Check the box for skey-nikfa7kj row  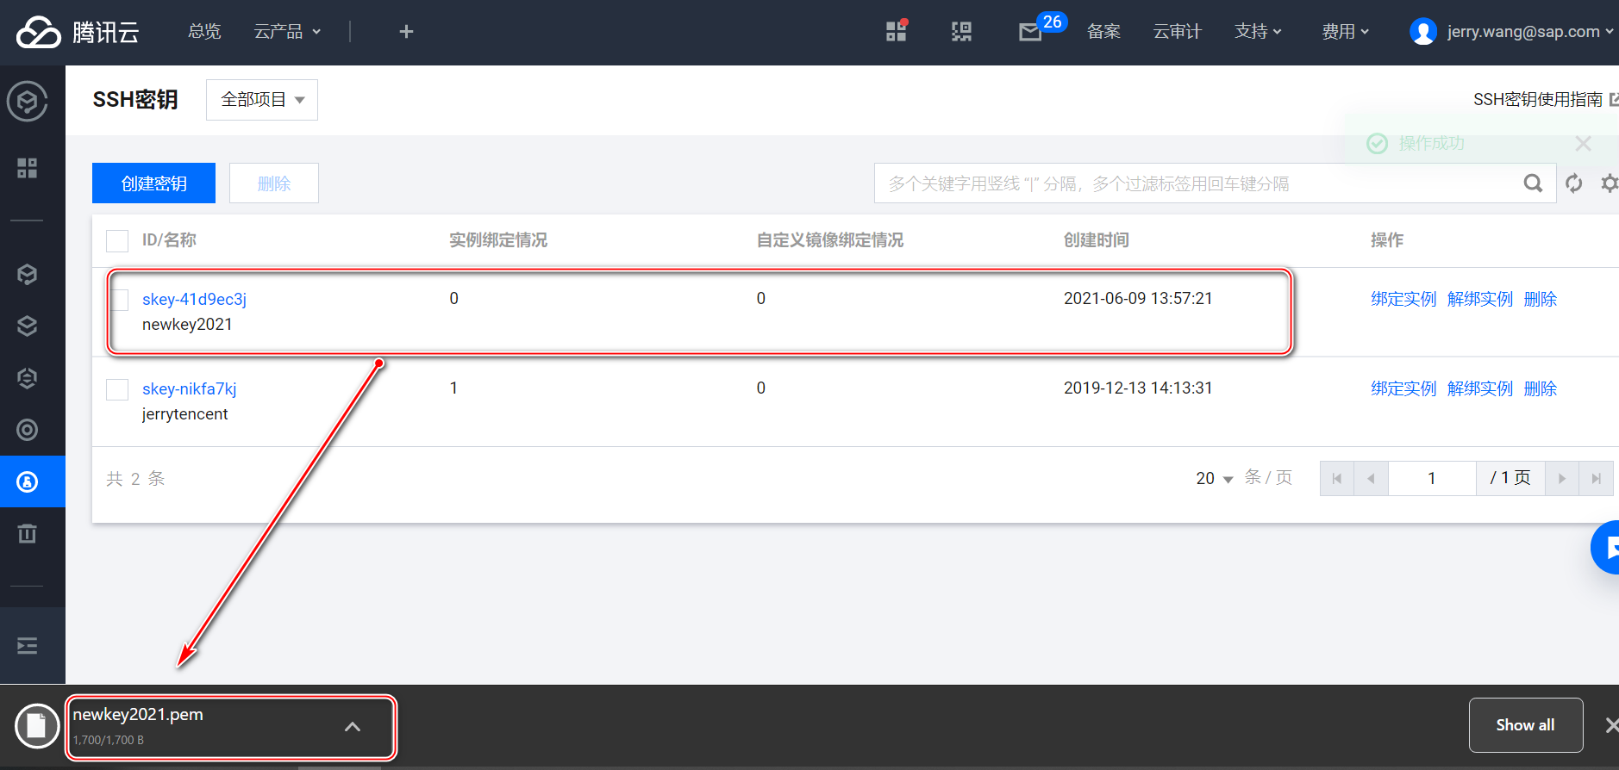pyautogui.click(x=117, y=389)
